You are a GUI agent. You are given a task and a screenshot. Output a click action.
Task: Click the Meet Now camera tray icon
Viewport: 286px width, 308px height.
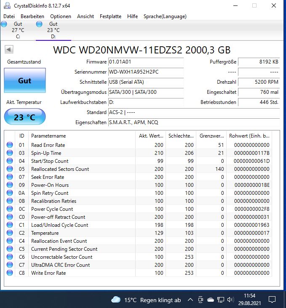tap(200, 300)
